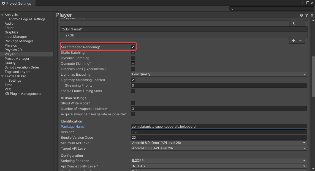Enable Dynamic Batching checkbox
Viewport: 315px width, 171px height.
pos(133,58)
